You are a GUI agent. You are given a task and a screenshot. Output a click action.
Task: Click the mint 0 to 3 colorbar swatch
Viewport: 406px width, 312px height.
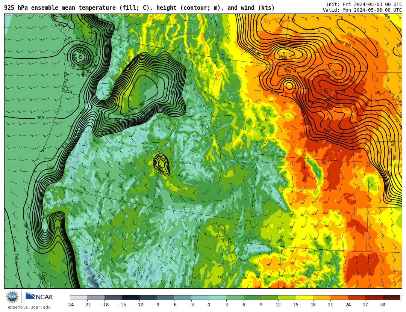coord(218,297)
